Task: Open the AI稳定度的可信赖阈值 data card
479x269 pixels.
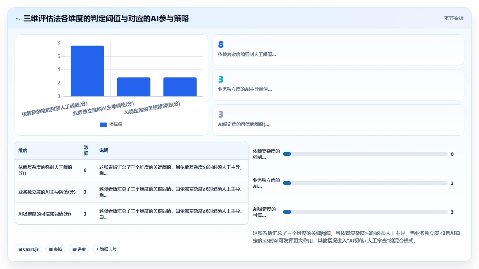Action: pos(338,120)
